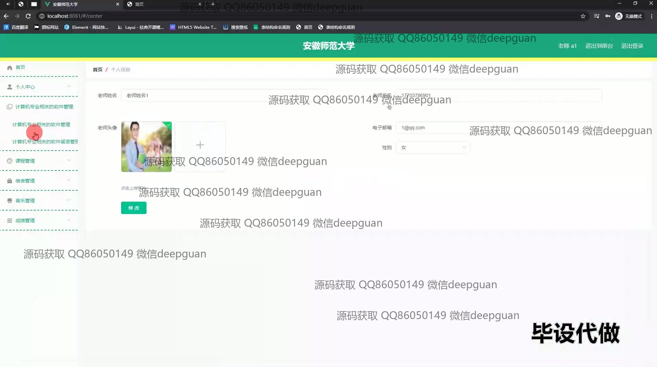Click the home icon in the sidebar
The height and width of the screenshot is (367, 657).
10,67
